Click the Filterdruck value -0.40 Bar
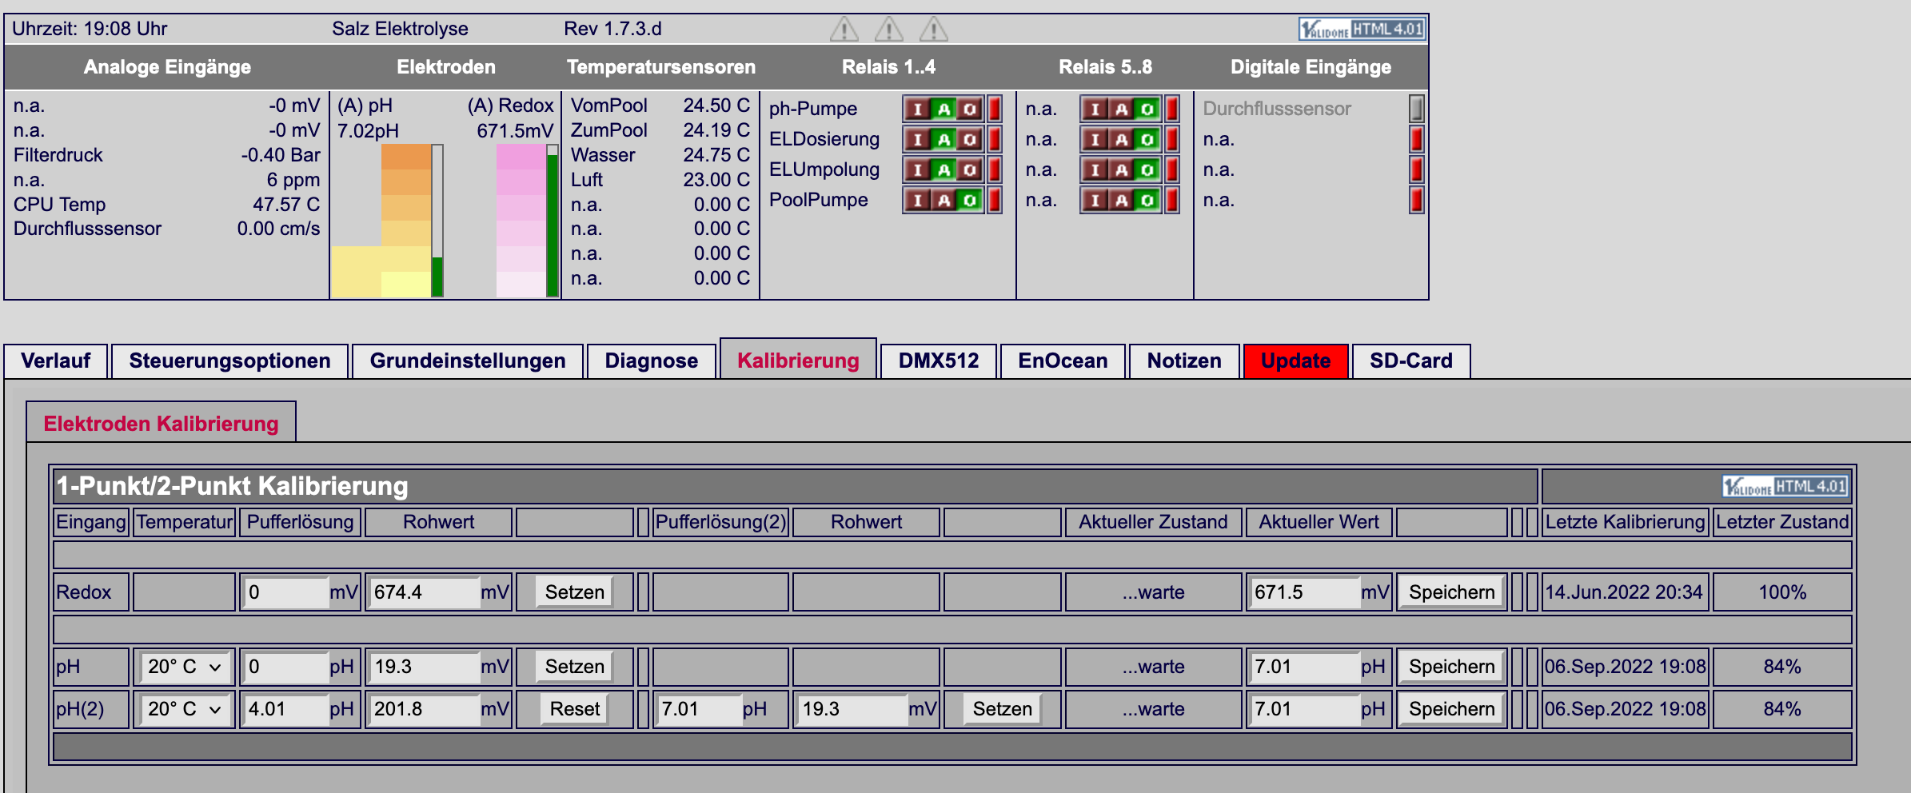This screenshot has height=793, width=1911. click(281, 155)
